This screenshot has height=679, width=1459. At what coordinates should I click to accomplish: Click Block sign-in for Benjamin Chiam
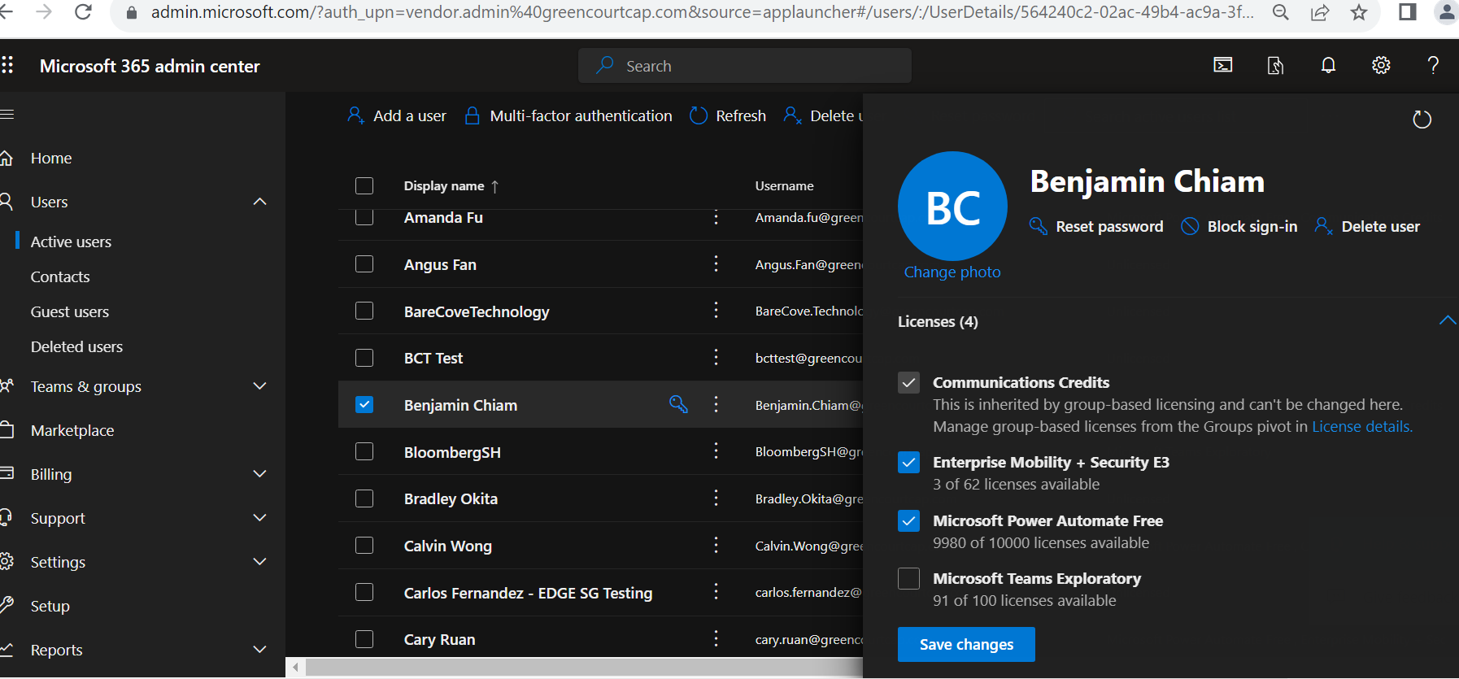click(x=1239, y=226)
